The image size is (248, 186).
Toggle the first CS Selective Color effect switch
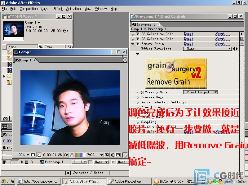(x=138, y=34)
